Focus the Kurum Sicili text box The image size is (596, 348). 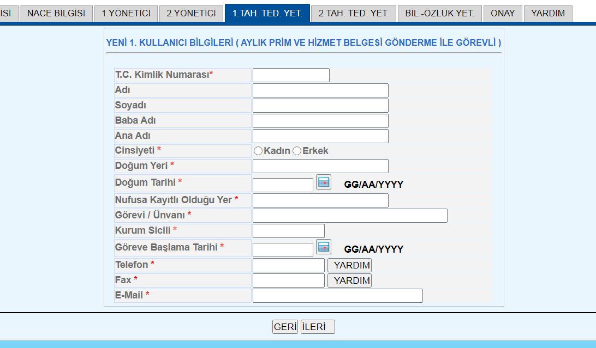click(x=288, y=231)
